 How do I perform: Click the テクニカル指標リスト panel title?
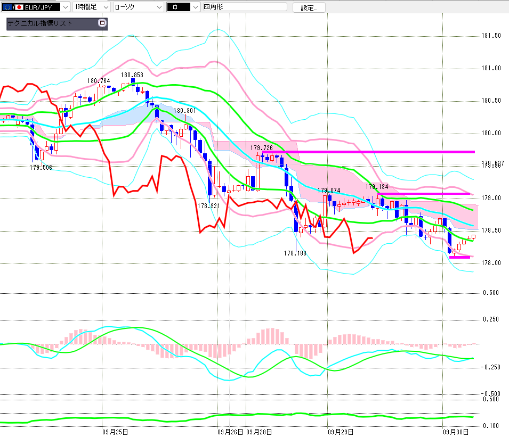click(39, 23)
